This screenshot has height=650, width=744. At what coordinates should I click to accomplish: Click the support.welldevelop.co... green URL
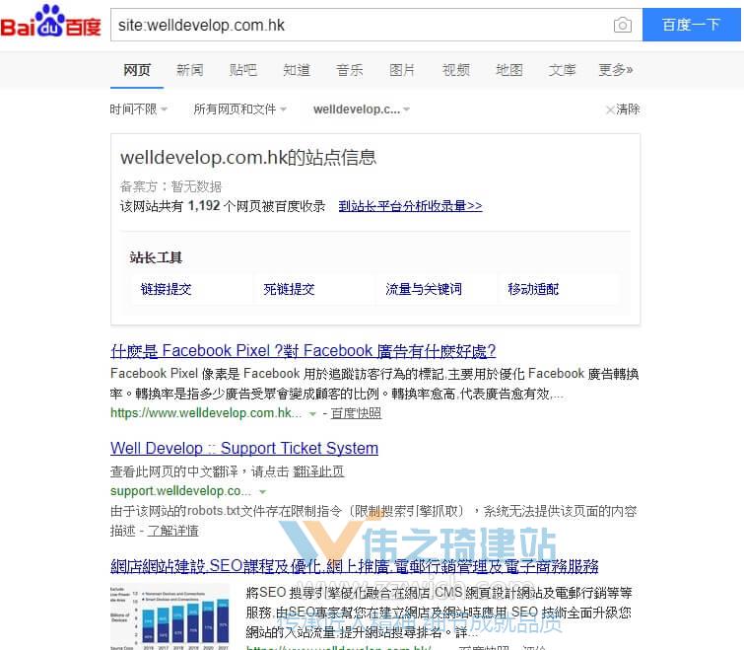pyautogui.click(x=180, y=491)
